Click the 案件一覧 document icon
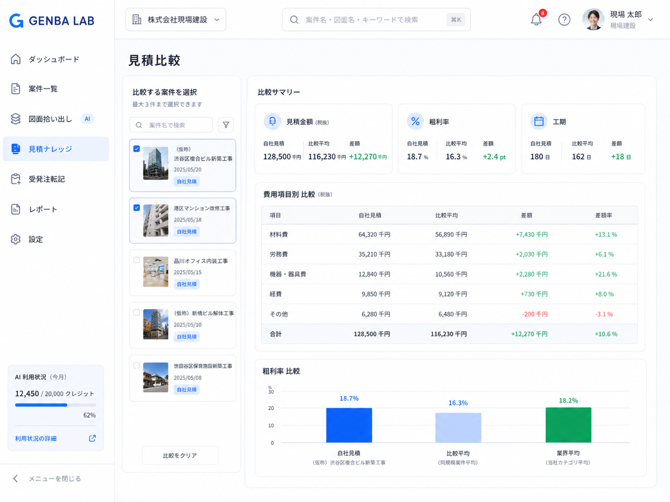Image resolution: width=670 pixels, height=502 pixels. 16,89
